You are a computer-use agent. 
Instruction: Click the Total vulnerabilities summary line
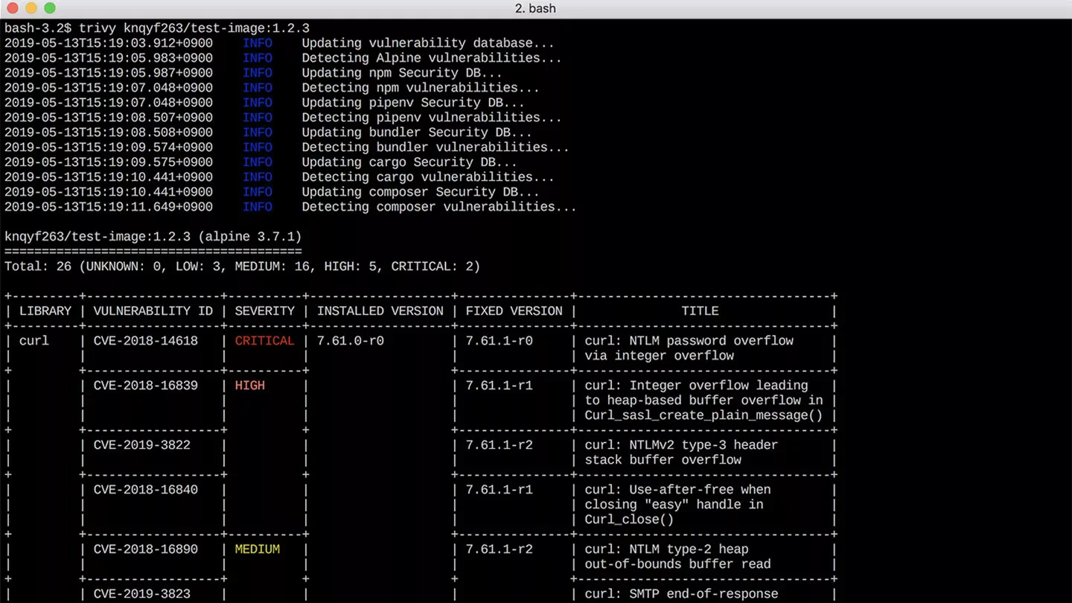242,266
